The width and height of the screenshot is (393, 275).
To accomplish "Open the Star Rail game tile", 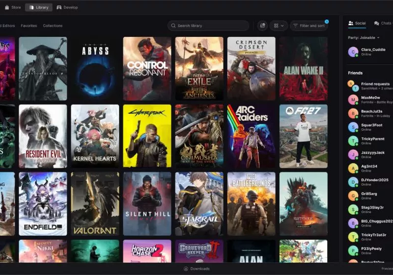I will [x=199, y=204].
